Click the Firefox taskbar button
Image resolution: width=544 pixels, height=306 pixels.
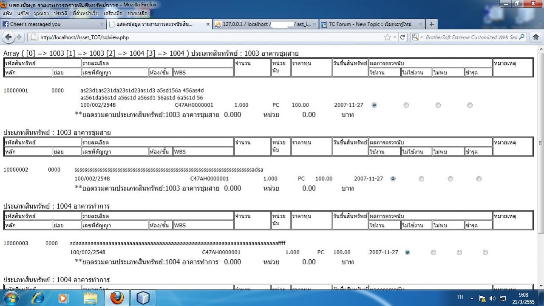coord(117,298)
